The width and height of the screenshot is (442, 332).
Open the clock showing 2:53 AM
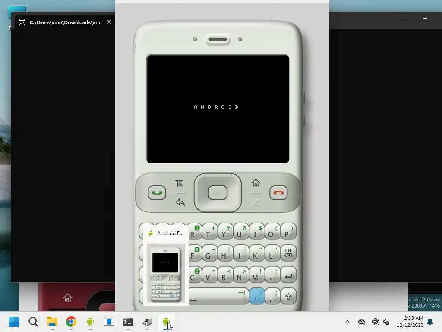410,322
